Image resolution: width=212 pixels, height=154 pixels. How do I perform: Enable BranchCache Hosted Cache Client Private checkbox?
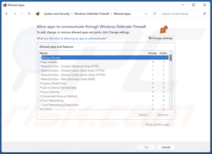tap(153, 70)
